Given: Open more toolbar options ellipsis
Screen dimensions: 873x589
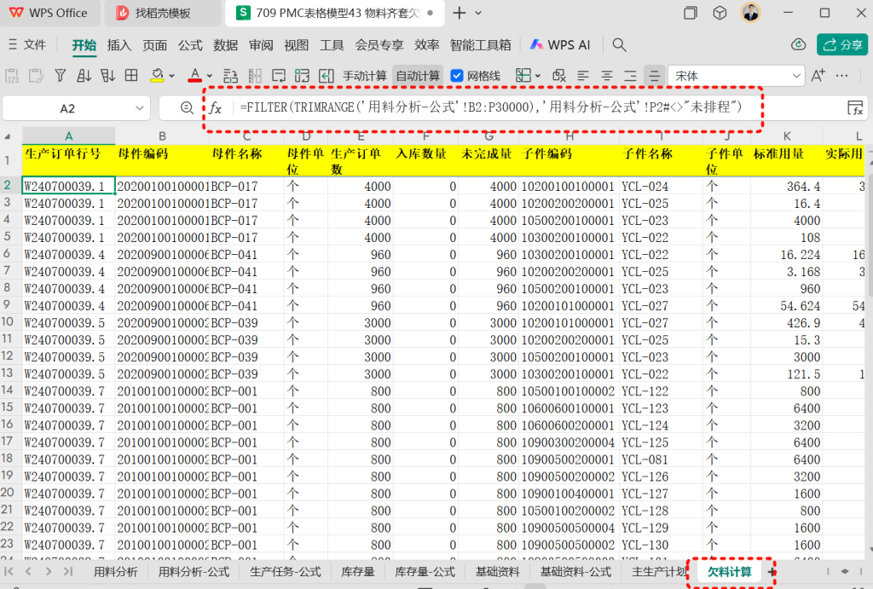Looking at the screenshot, I should pos(841,76).
